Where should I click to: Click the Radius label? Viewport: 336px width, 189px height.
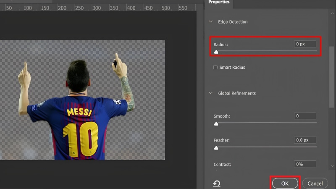click(220, 45)
